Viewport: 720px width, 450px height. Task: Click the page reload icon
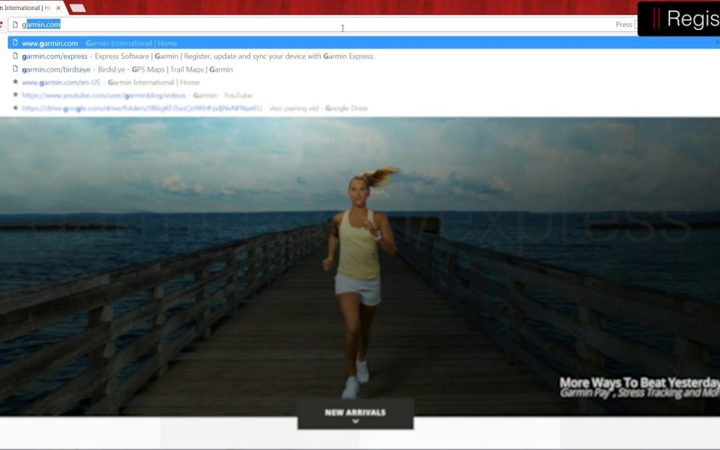pyautogui.click(x=1, y=25)
